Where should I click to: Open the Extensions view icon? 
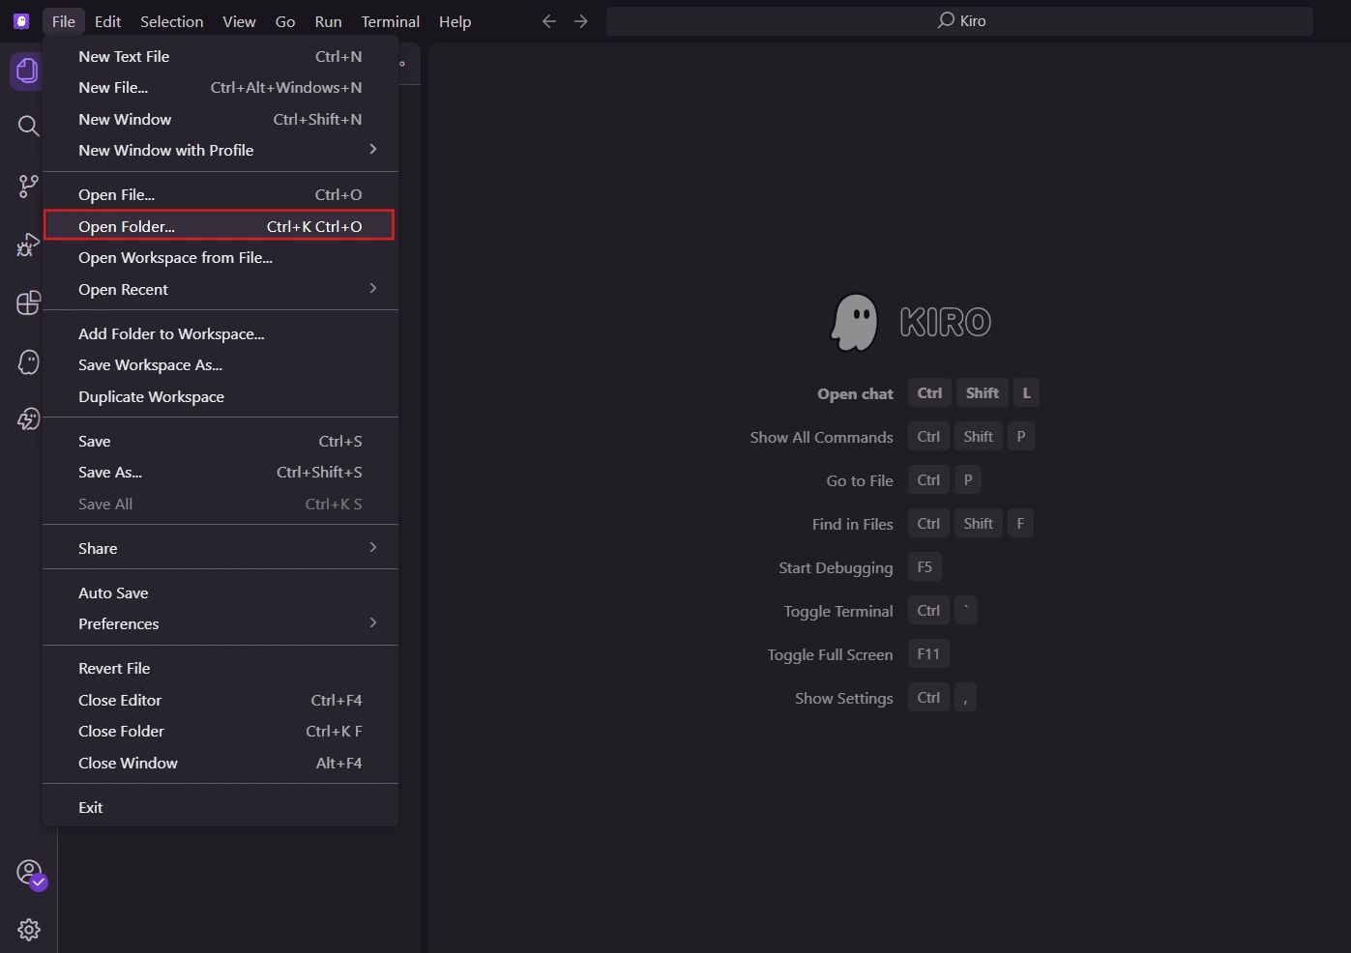pos(28,303)
